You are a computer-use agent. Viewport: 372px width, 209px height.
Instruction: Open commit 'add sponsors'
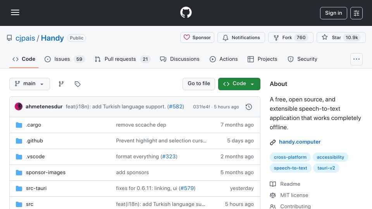133,173
